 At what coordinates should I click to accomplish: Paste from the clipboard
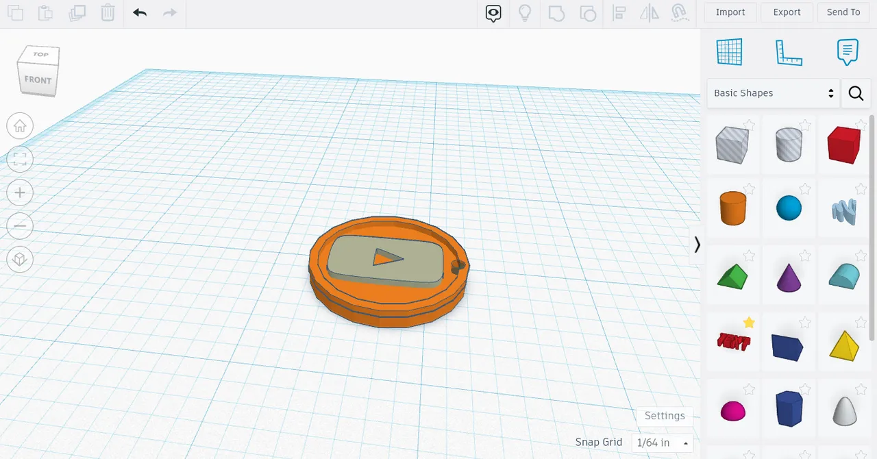click(x=45, y=12)
